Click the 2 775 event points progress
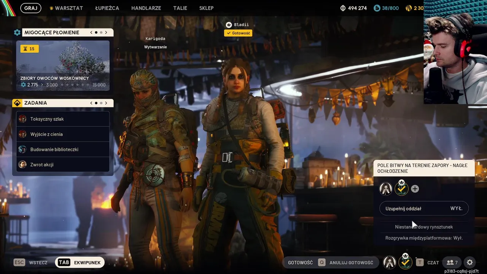Image resolution: width=487 pixels, height=274 pixels. pyautogui.click(x=30, y=85)
